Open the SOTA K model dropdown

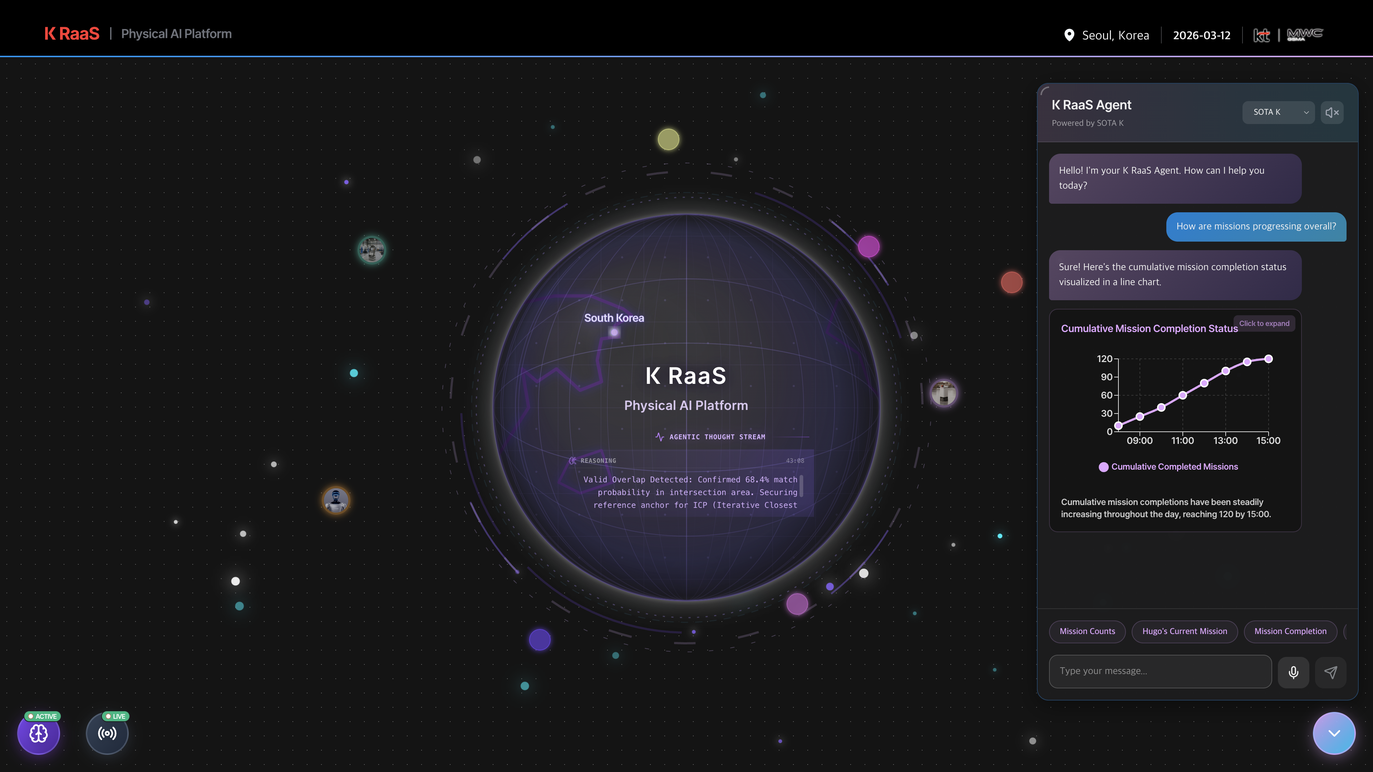click(x=1278, y=113)
